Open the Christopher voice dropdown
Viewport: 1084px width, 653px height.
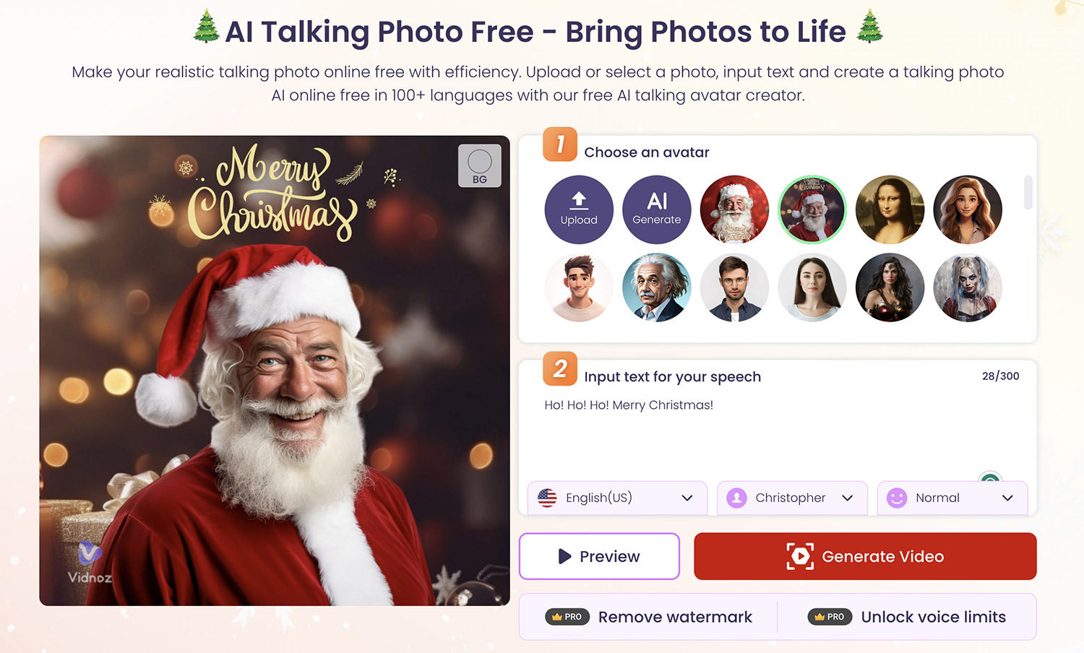[x=792, y=498]
